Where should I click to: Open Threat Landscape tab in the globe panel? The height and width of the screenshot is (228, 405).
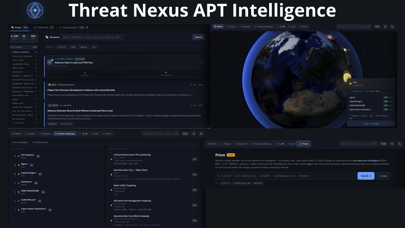(x=264, y=26)
